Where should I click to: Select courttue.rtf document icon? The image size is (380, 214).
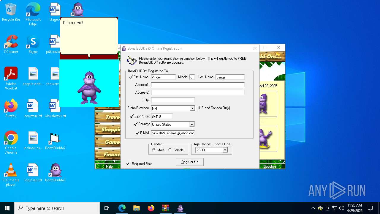point(33,108)
